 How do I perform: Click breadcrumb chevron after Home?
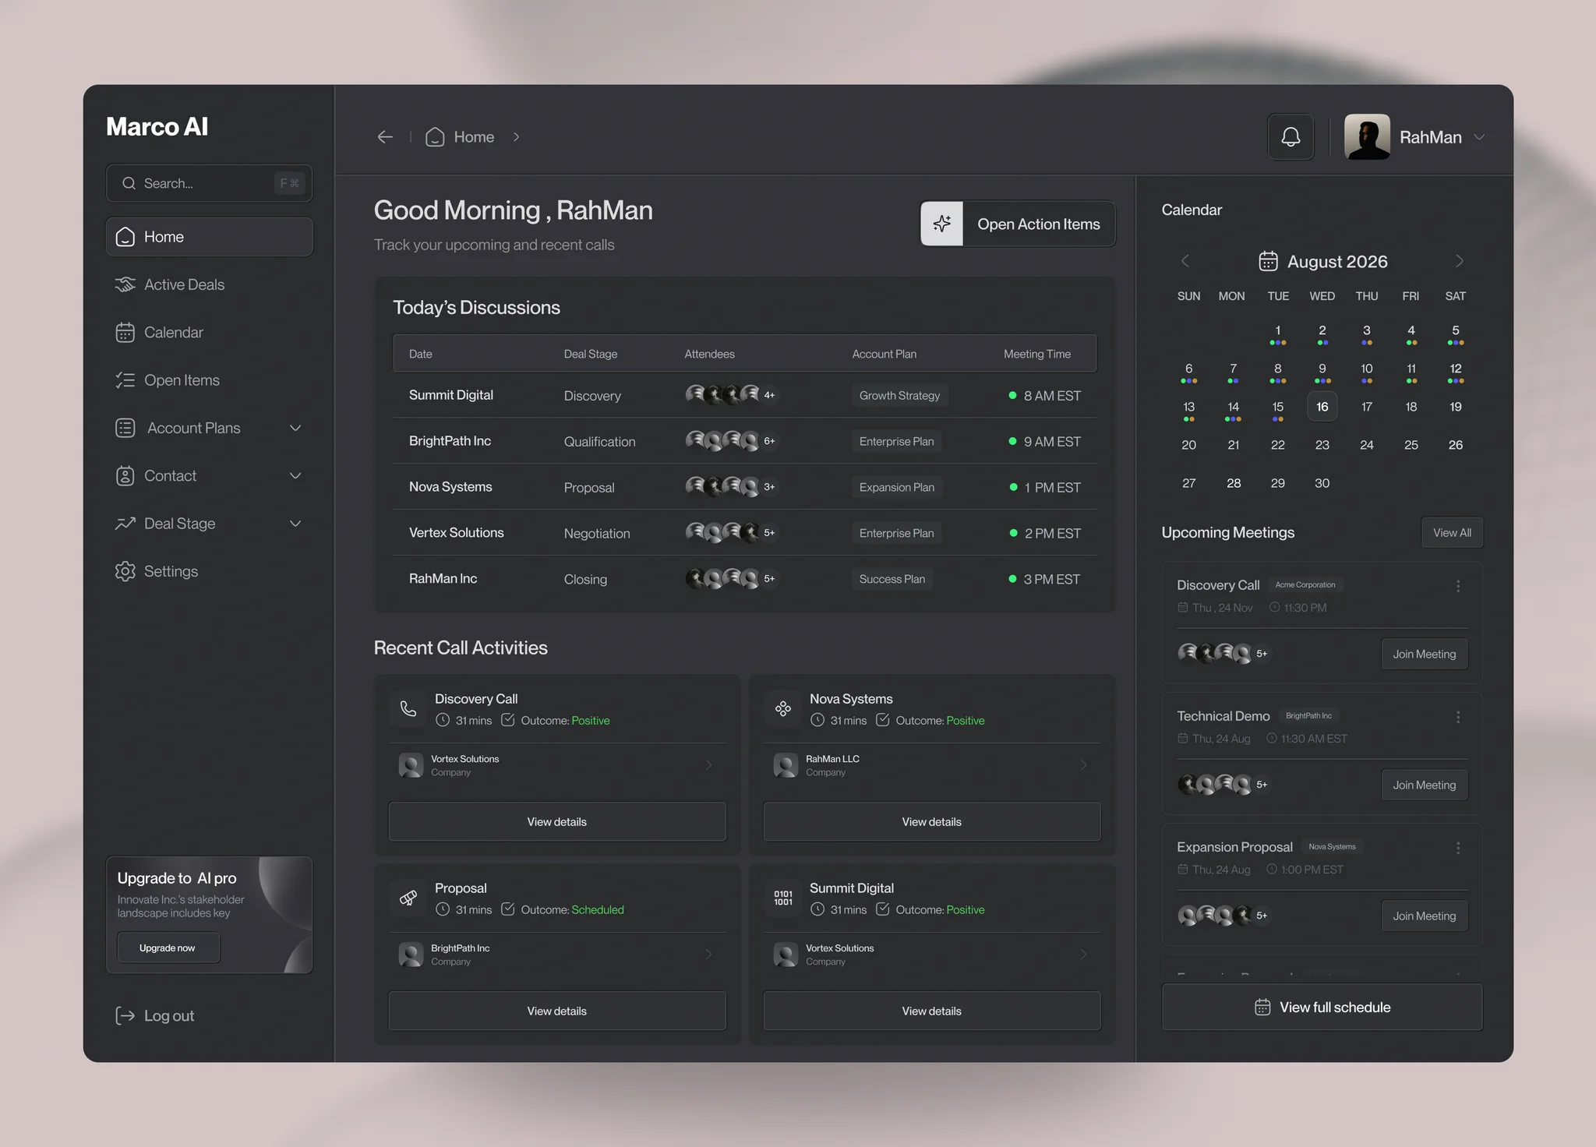point(516,137)
